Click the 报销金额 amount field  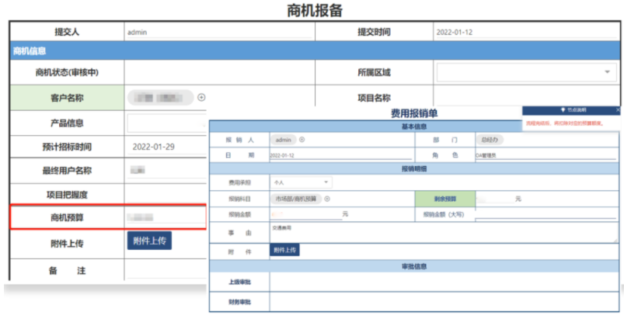pos(306,214)
